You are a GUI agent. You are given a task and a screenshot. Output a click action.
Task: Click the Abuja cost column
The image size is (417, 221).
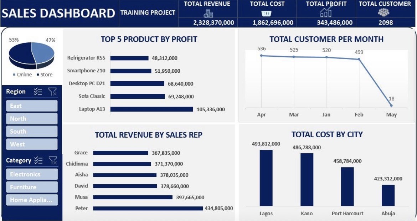tap(388, 195)
